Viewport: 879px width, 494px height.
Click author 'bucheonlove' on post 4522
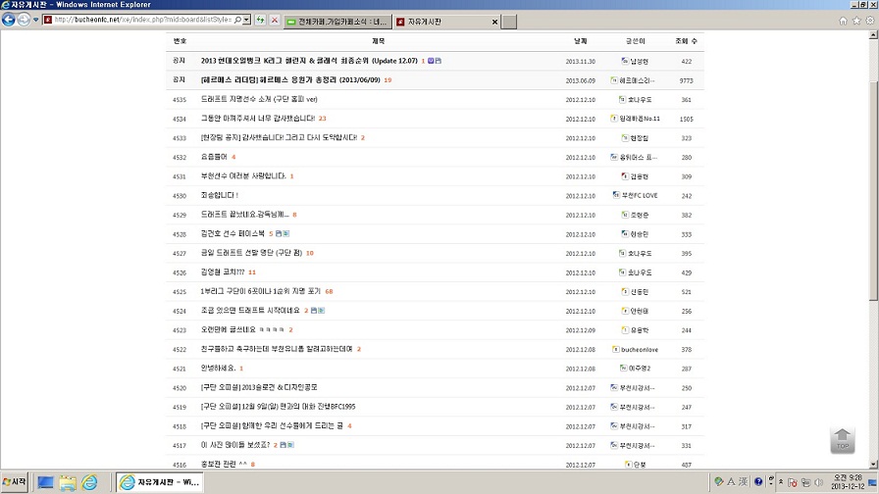[639, 350]
